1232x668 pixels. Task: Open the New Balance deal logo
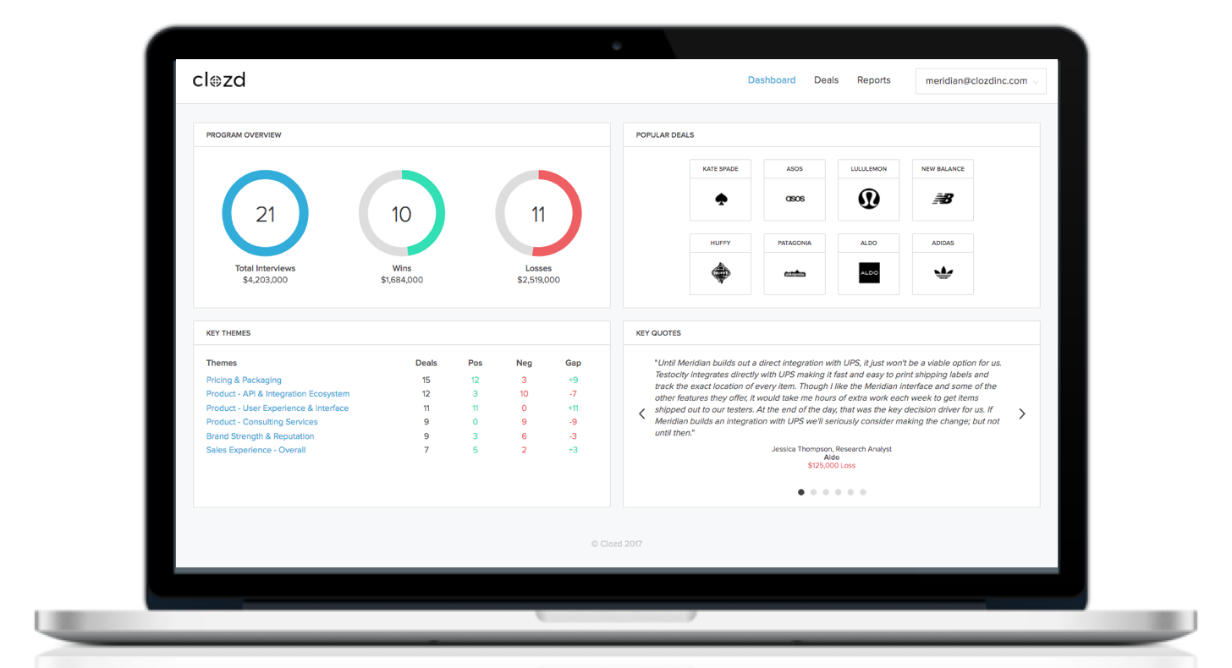pyautogui.click(x=943, y=200)
